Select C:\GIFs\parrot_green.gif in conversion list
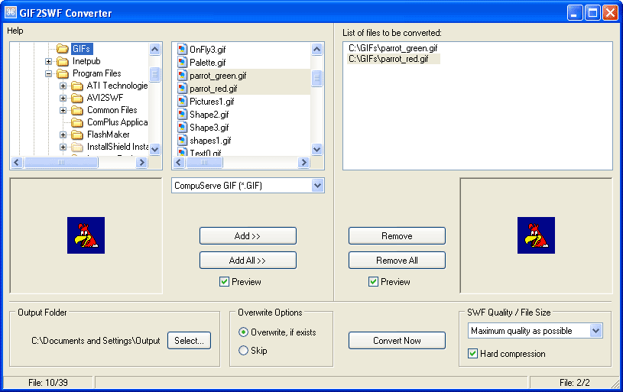623x392 pixels. coord(393,48)
